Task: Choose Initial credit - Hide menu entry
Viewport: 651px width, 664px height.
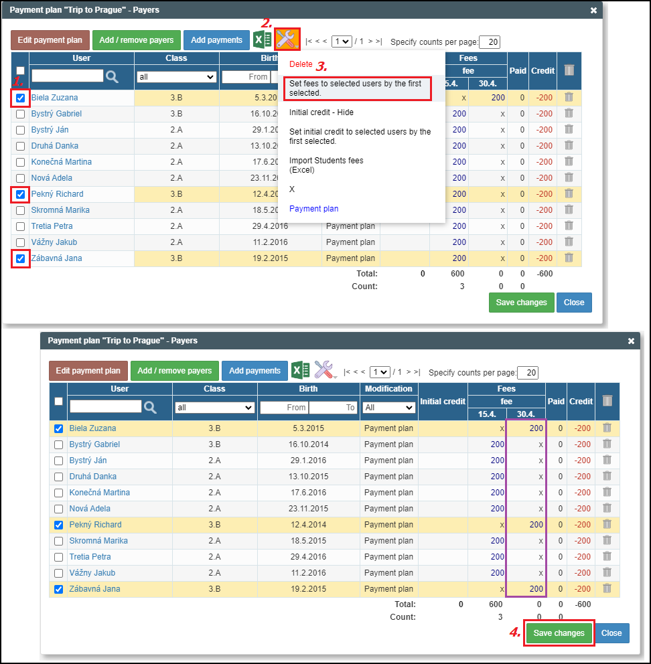Action: click(x=321, y=112)
